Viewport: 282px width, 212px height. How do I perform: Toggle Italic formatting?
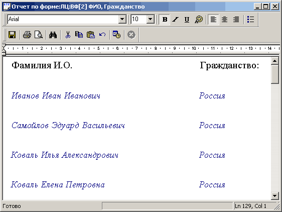pyautogui.click(x=175, y=19)
